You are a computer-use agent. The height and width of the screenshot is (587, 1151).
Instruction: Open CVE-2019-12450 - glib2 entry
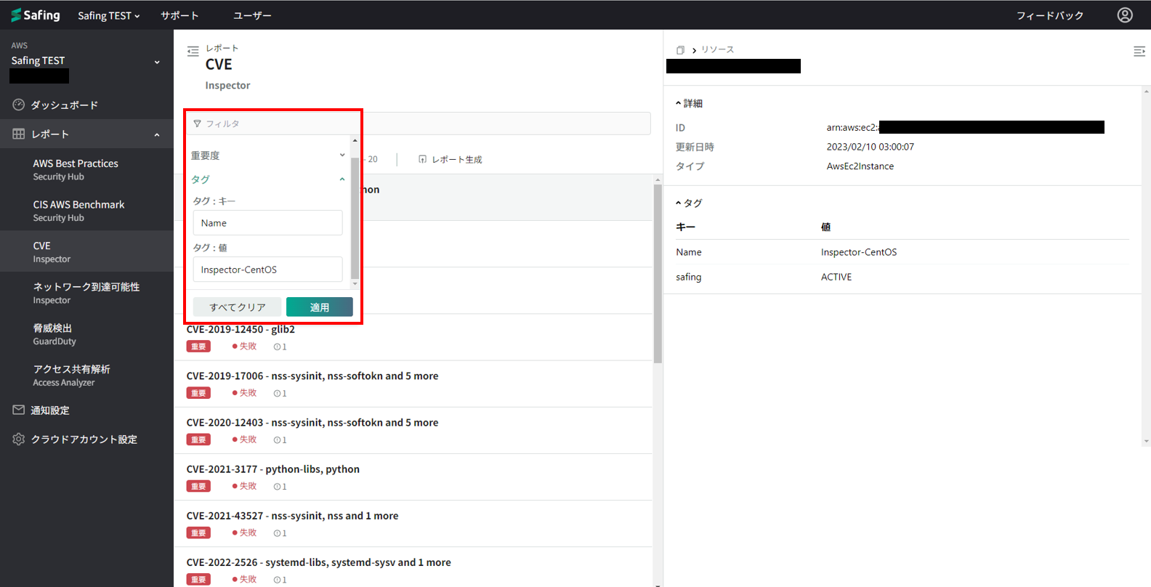(x=413, y=337)
